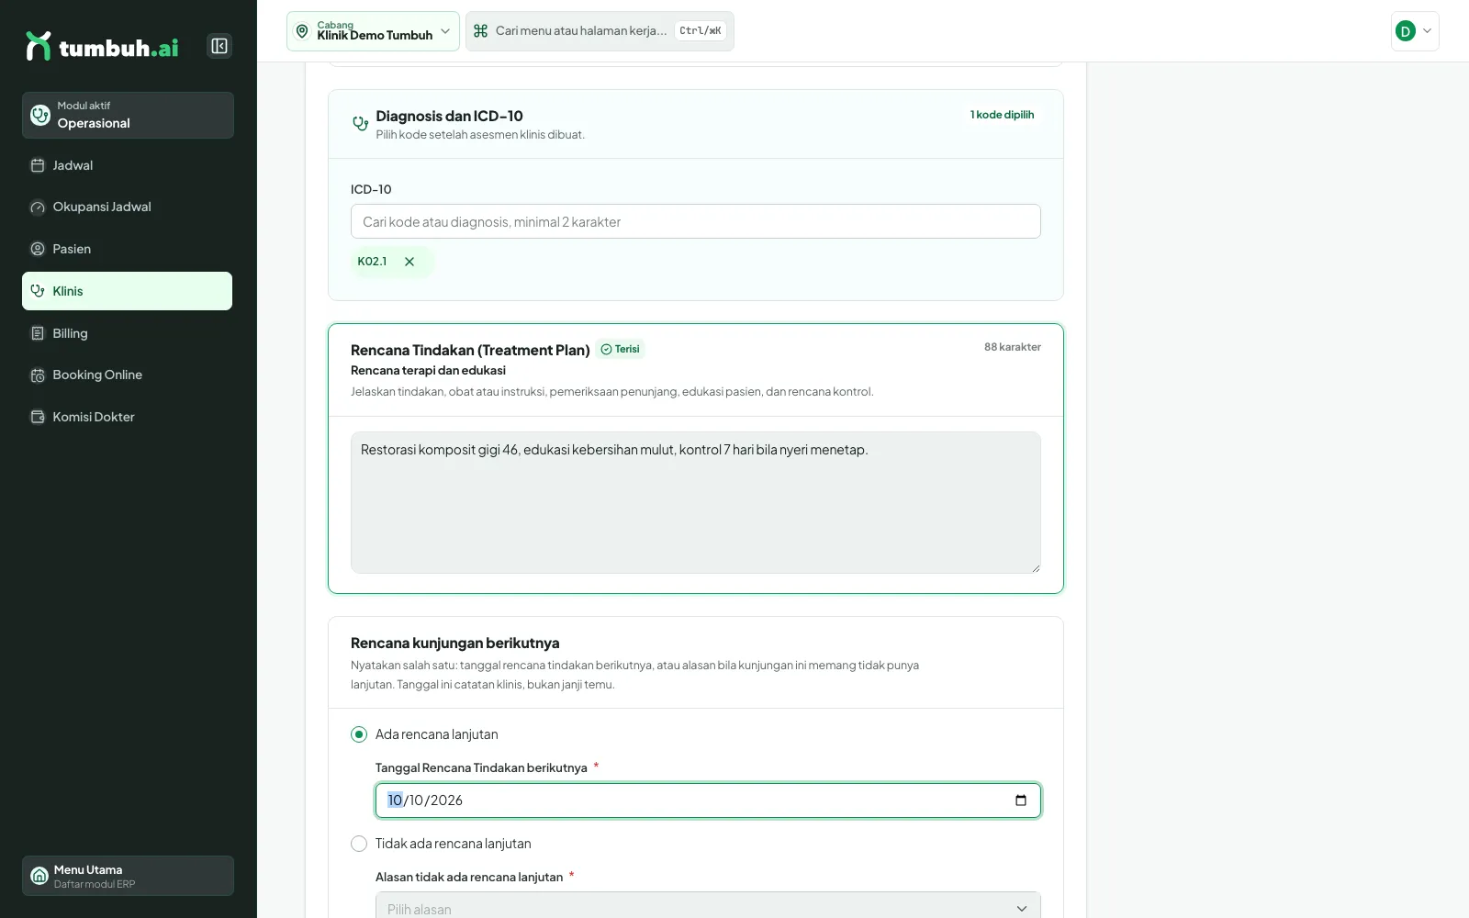Click the Billing document icon

coord(38,333)
